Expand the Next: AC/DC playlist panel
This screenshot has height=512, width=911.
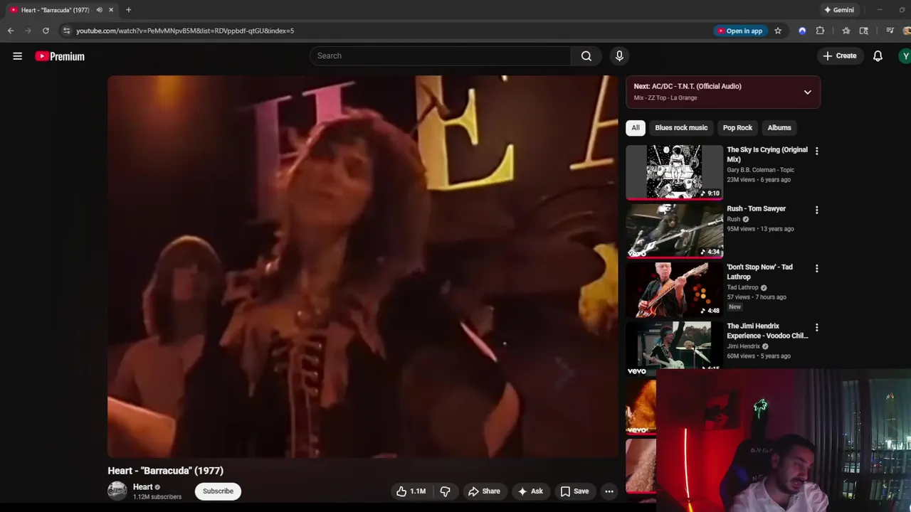coord(807,92)
